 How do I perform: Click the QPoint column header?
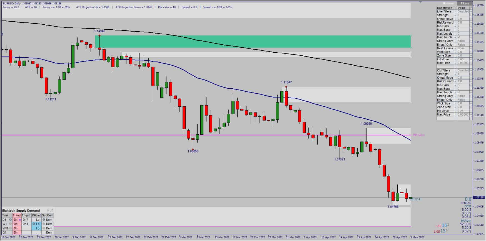(x=36, y=215)
